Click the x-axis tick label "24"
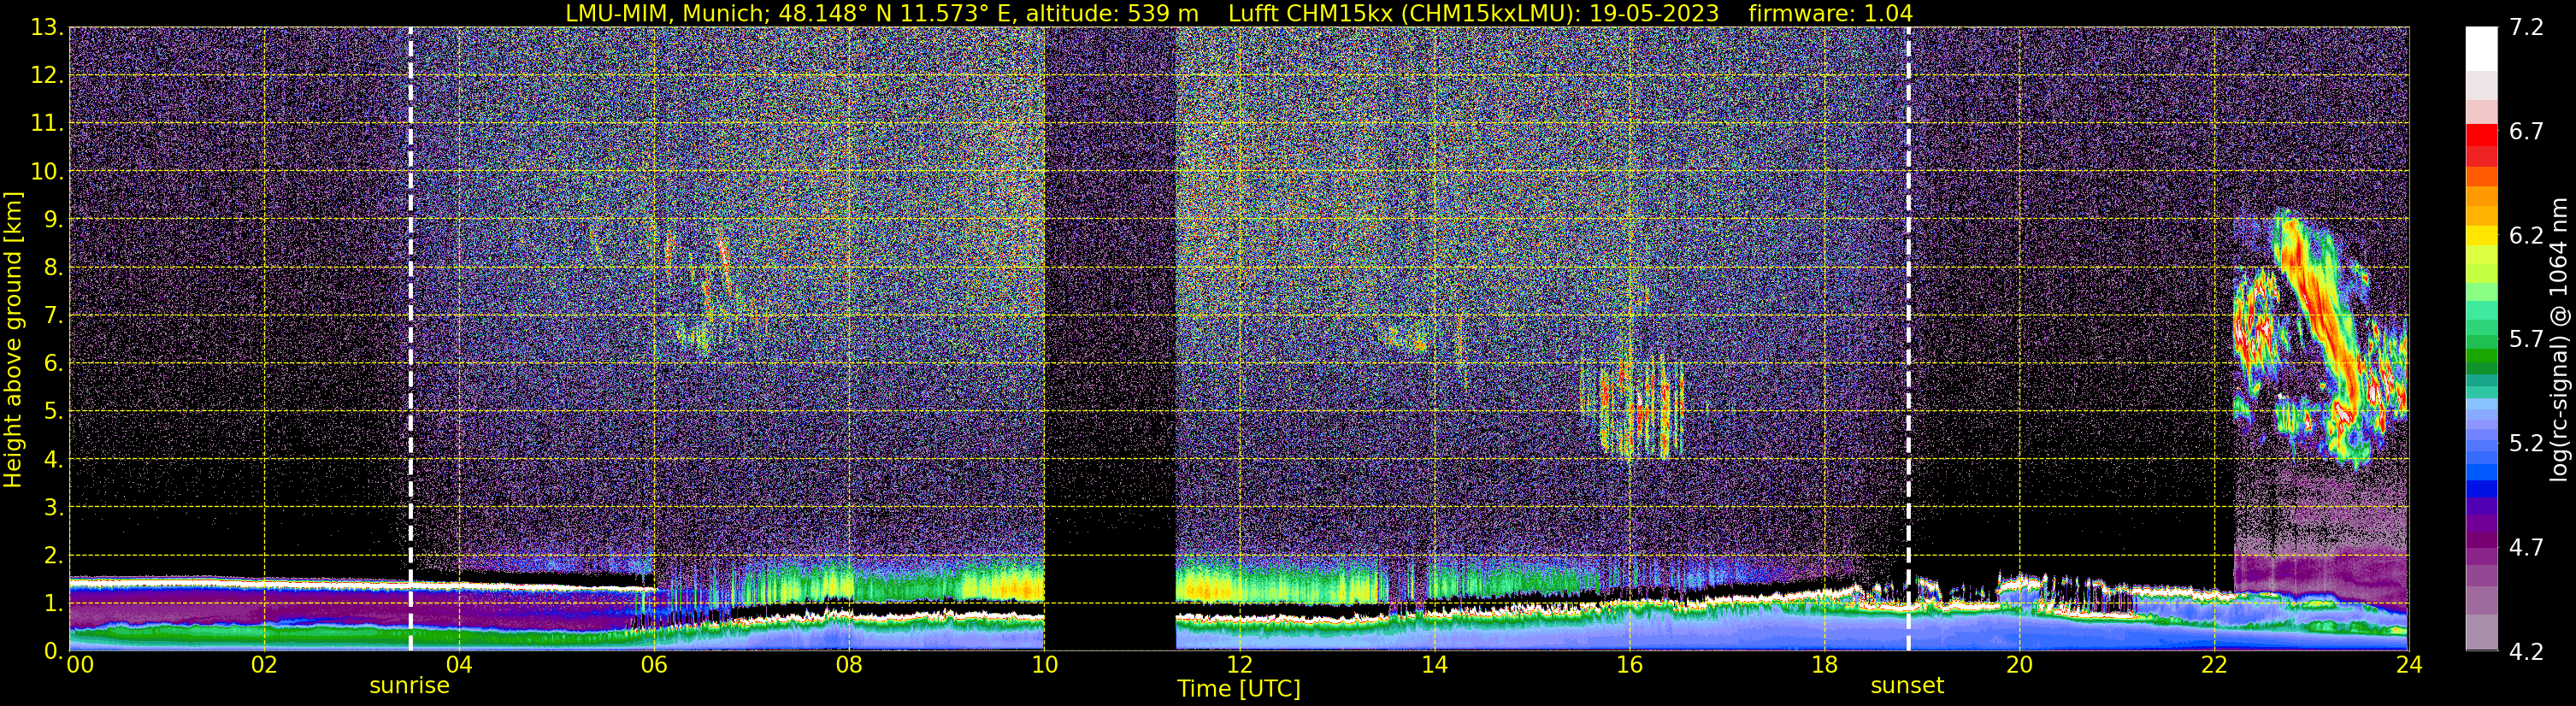Viewport: 2576px width, 706px height. pos(2409,665)
